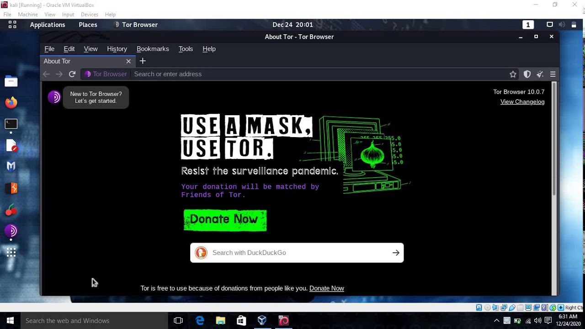The height and width of the screenshot is (329, 585).
Task: Open Terminal from the Kali dock
Action: tap(11, 124)
